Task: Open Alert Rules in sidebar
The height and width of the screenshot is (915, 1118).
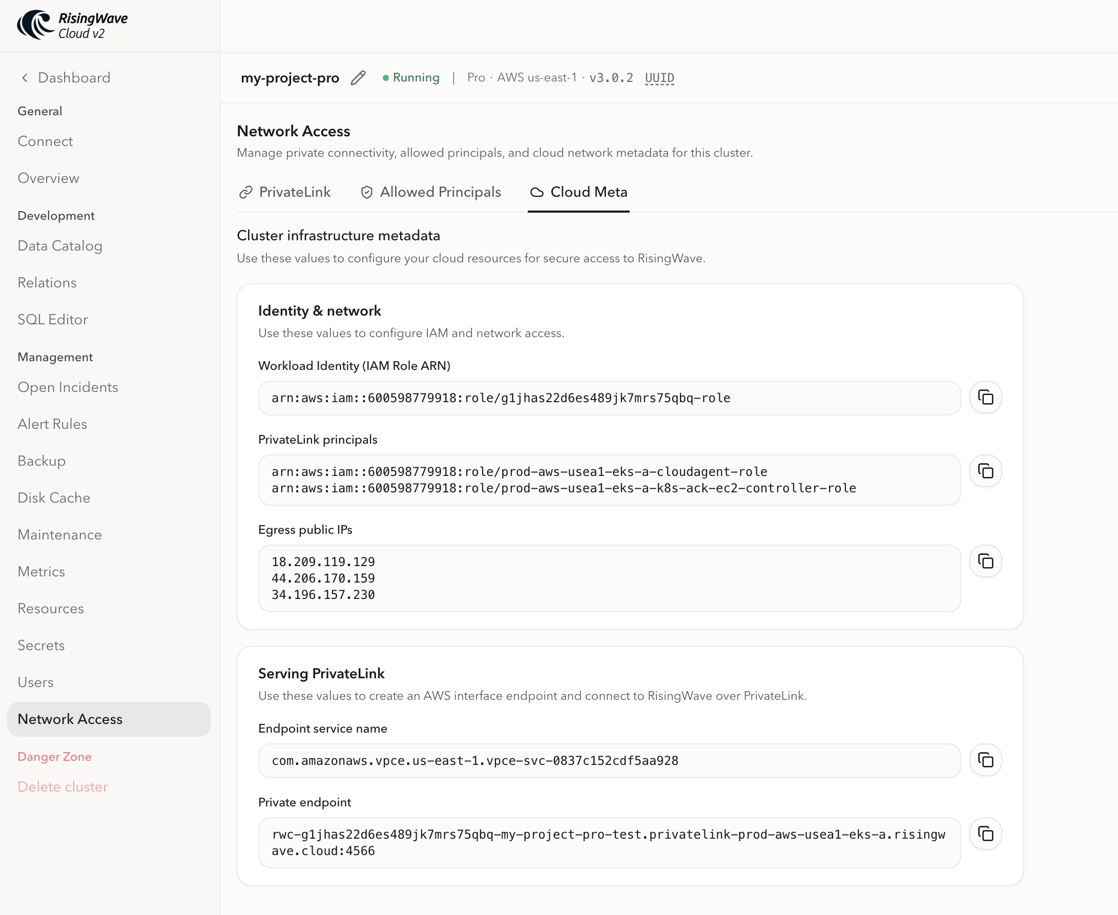Action: (x=52, y=424)
